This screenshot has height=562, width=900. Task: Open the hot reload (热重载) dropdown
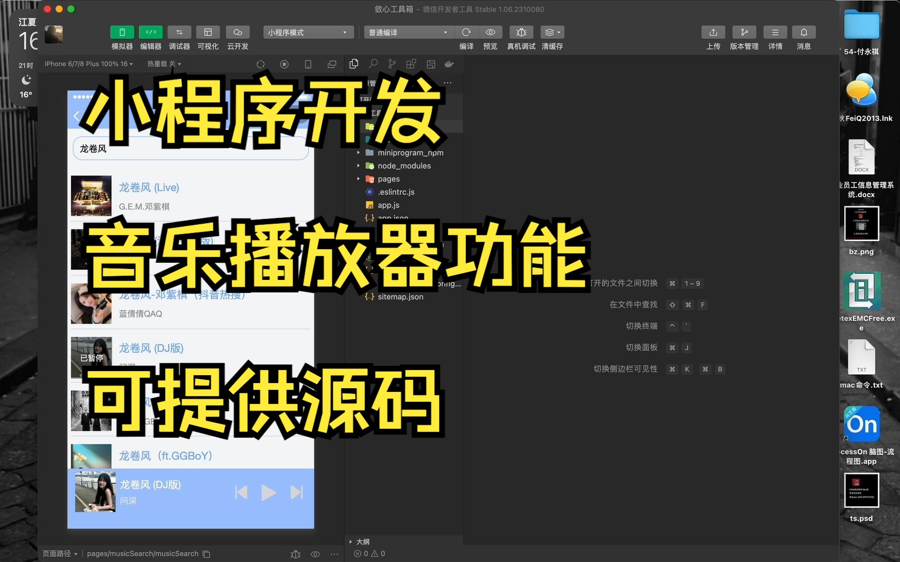(x=164, y=63)
